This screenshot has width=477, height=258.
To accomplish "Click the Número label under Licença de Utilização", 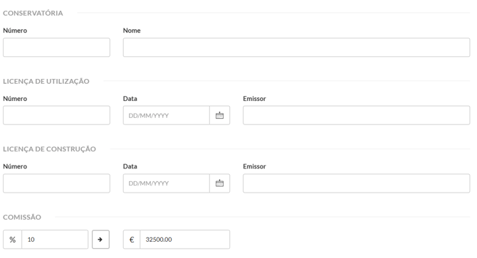I will coord(15,99).
